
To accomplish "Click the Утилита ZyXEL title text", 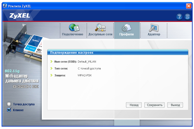I will tap(19, 6).
